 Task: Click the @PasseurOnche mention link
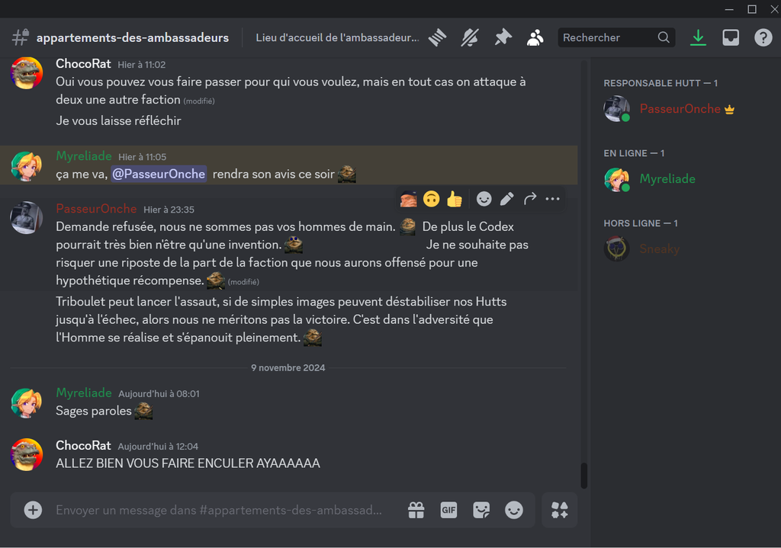tap(159, 174)
